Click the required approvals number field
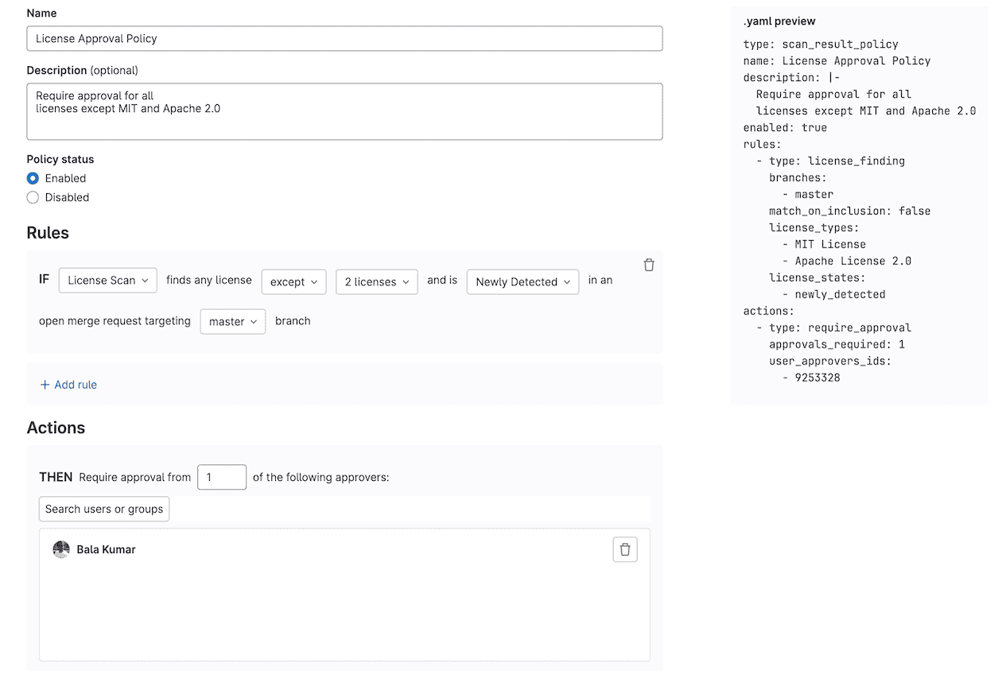The image size is (1006, 686). click(x=221, y=478)
